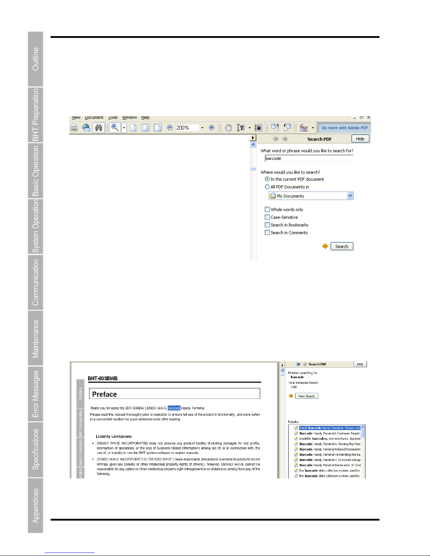This screenshot has height=556, width=430.
Task: Open the Appendices side tab
Action: (35, 505)
